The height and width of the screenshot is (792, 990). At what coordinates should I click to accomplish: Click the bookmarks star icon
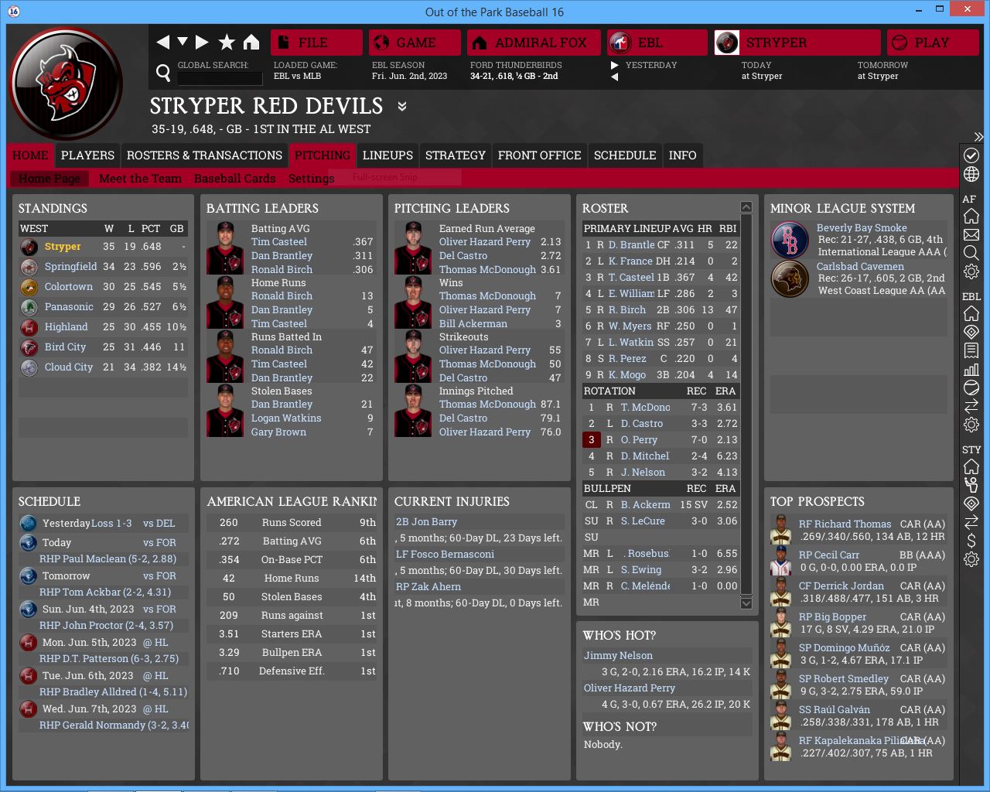(227, 42)
